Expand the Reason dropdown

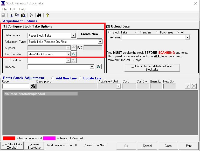92,67
